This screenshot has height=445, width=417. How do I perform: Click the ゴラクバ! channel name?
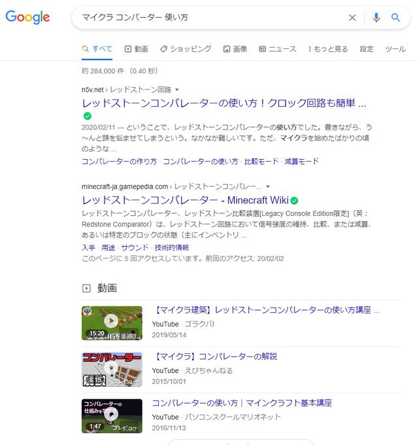coord(199,324)
